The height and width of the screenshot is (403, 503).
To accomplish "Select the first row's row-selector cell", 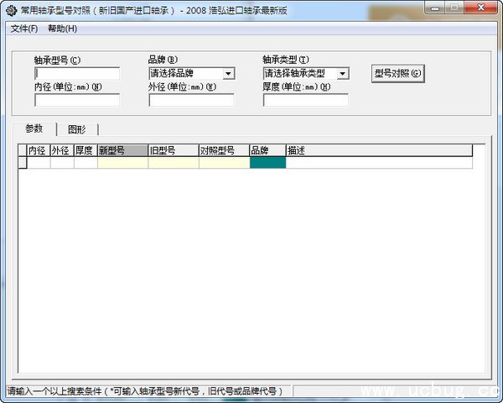I will click(23, 163).
